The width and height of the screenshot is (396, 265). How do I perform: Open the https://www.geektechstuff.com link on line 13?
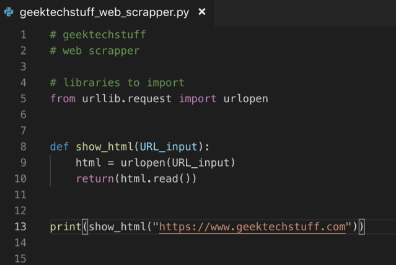tap(252, 227)
